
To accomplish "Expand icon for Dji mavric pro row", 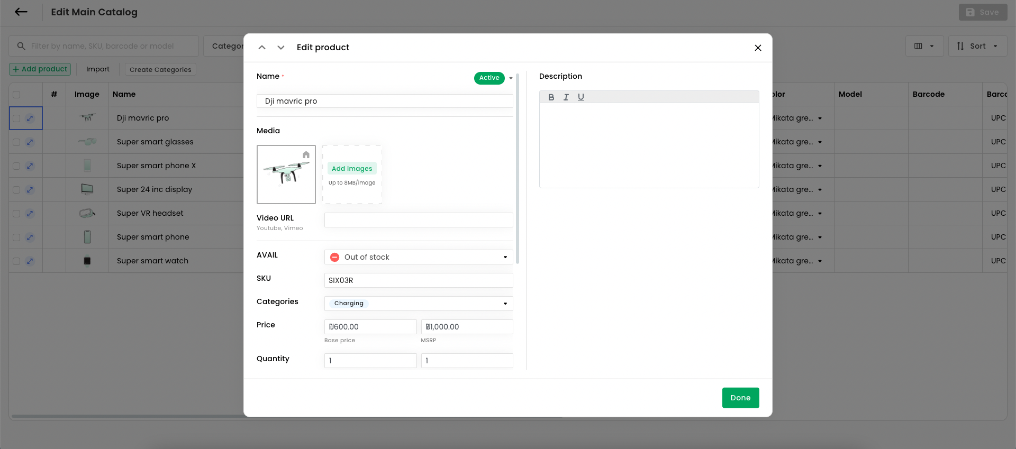I will 30,118.
